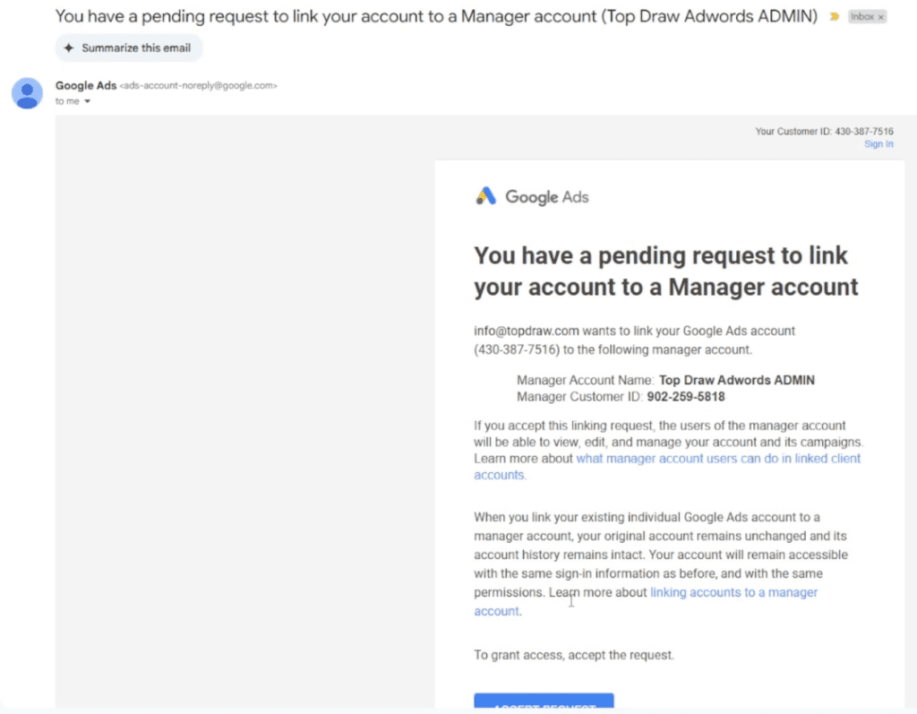Screen dimensions: 917x714
Task: Expand the 'to me' recipient details arrow
Action: [87, 101]
